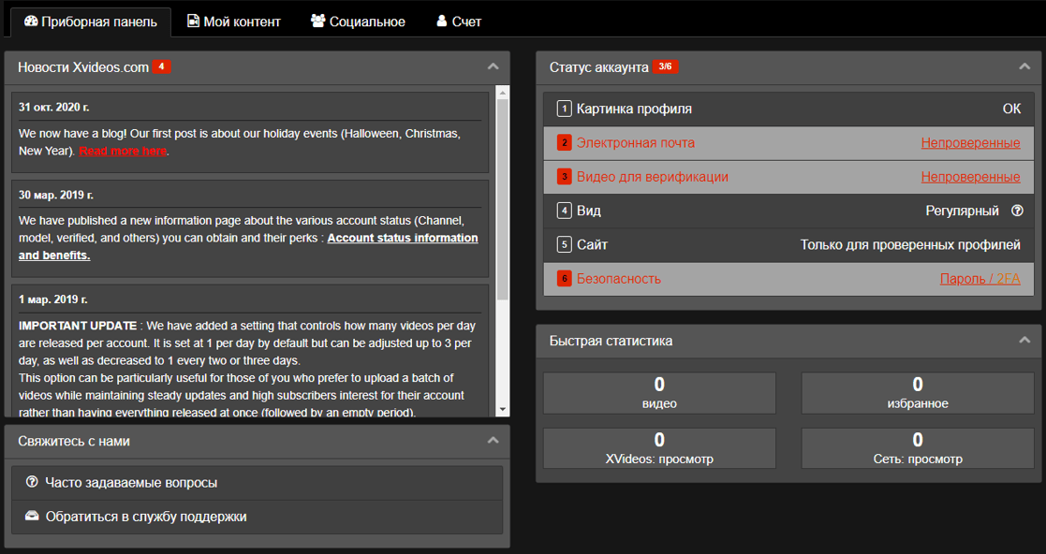Click the people icon beside Социальное
The width and height of the screenshot is (1046, 554).
pyautogui.click(x=318, y=22)
